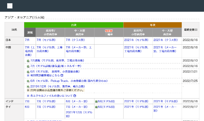Image resolution: width=204 pixels, height=121 pixels.
Task: Click the note ※ 20年以降は小売登録台数をご参照ください
Action: point(56,90)
